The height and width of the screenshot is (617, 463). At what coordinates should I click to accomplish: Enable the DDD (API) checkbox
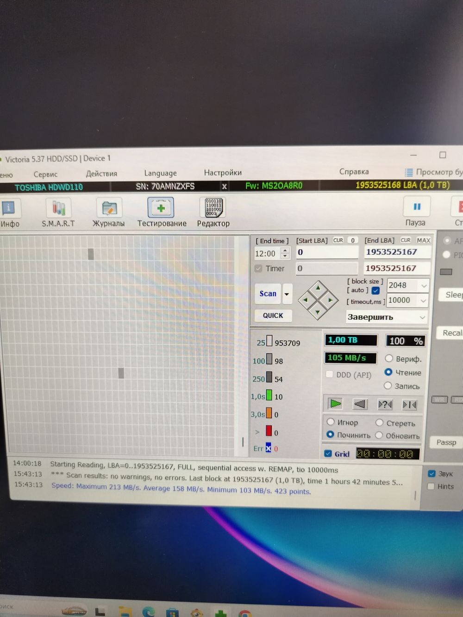(329, 374)
